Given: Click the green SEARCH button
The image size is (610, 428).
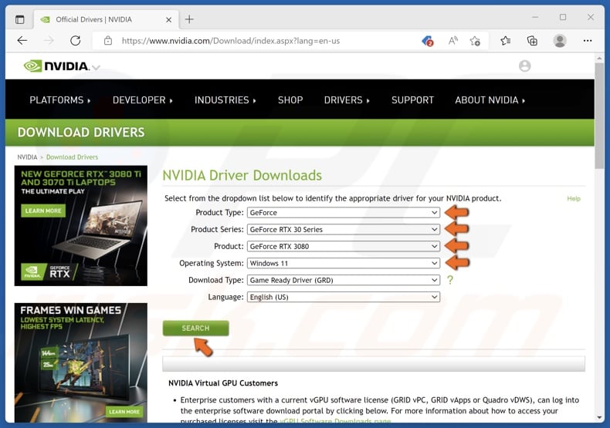Looking at the screenshot, I should [195, 329].
